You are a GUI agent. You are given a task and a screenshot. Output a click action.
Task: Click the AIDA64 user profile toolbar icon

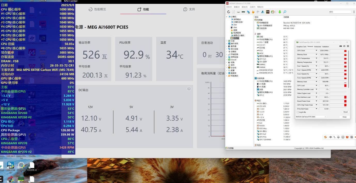click(x=263, y=12)
